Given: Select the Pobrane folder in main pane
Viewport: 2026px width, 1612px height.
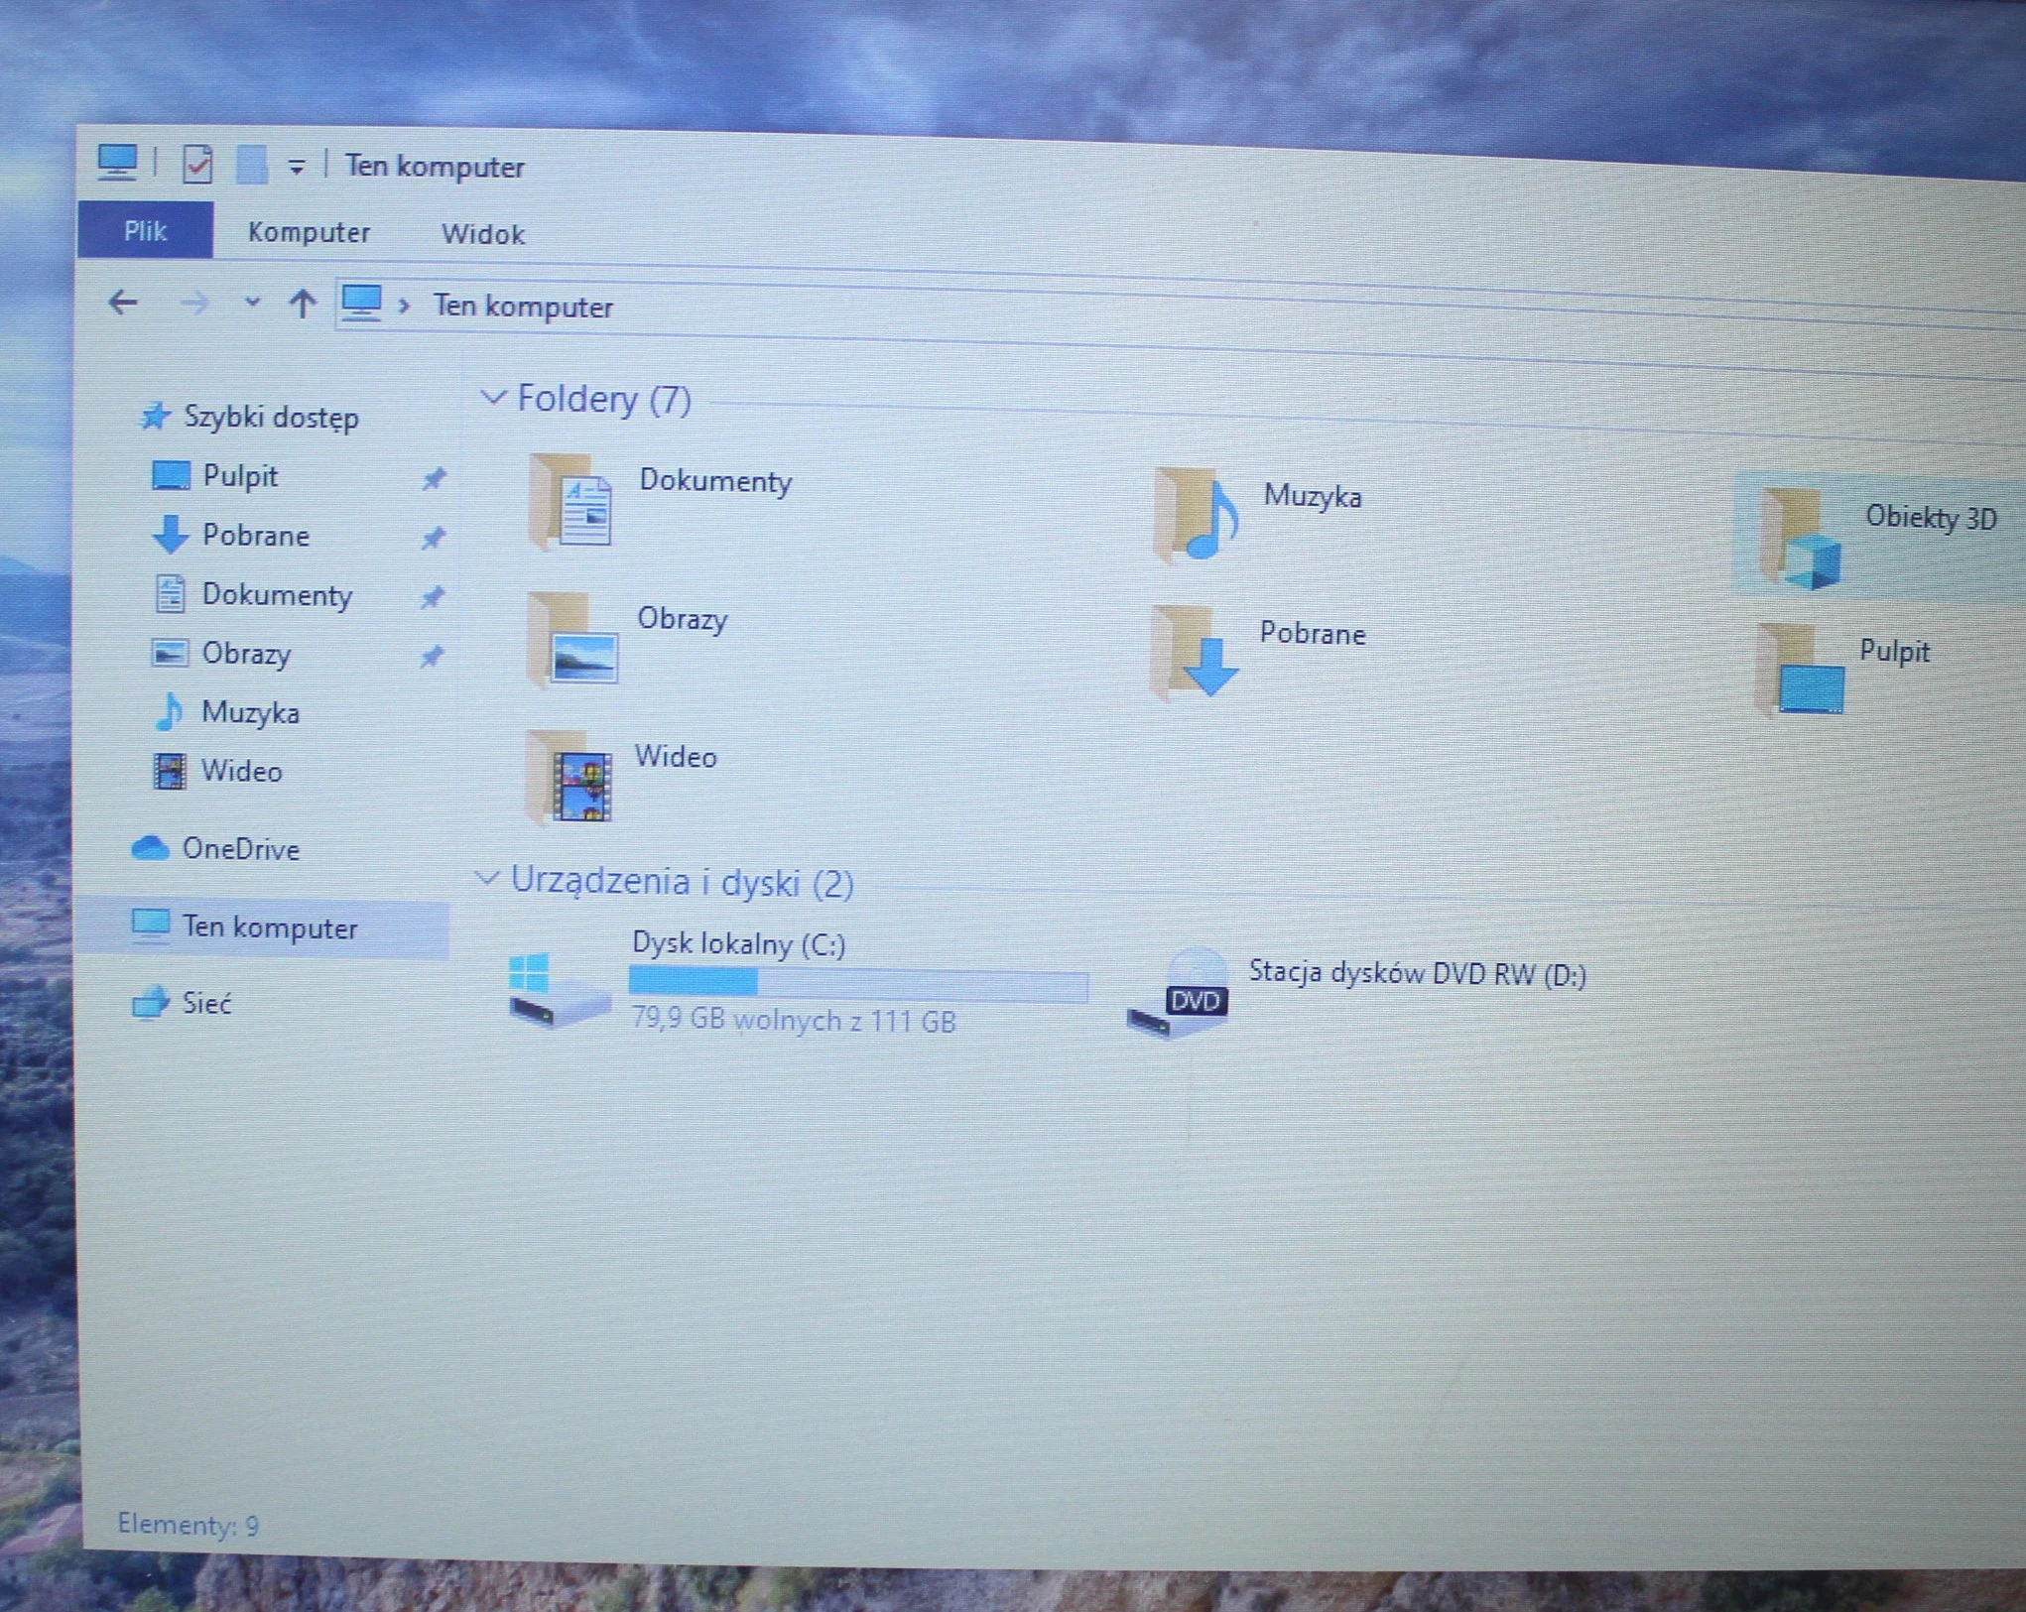Looking at the screenshot, I should [x=1195, y=653].
